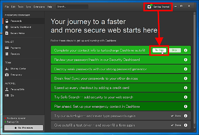The height and width of the screenshot is (135, 199).
Task: Open Receipts icon in Wallet
Action: pos(7,54)
